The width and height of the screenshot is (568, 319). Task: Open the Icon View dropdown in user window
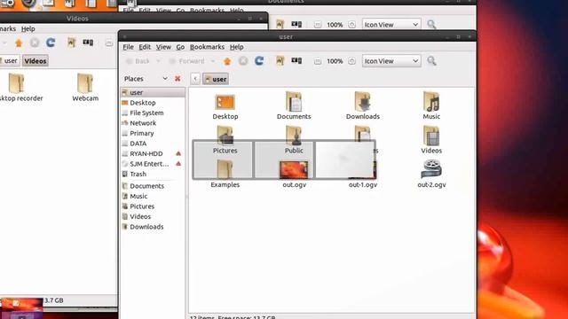pyautogui.click(x=391, y=61)
